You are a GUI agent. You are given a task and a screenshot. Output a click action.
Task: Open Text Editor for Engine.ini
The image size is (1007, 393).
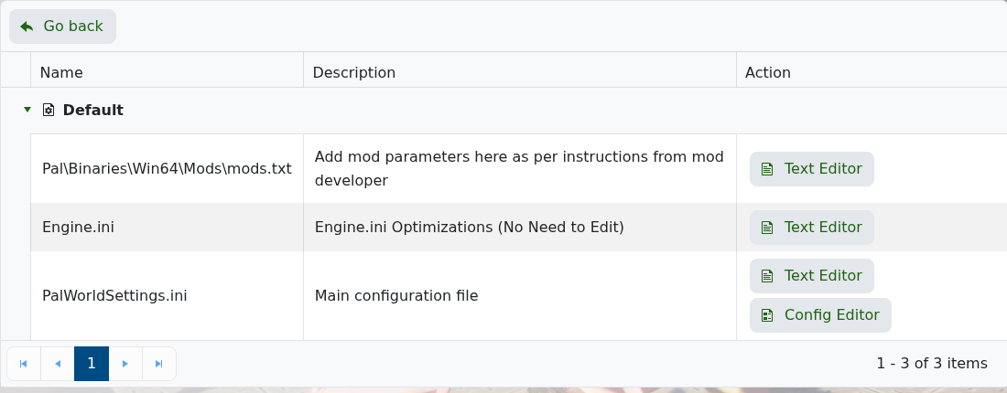[x=812, y=227]
